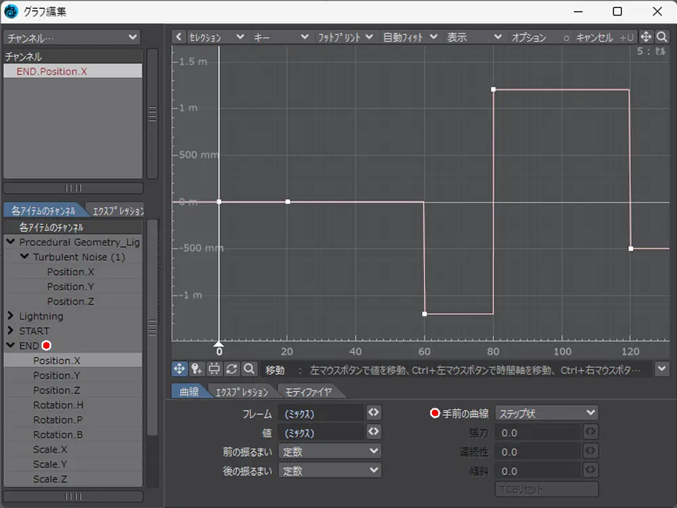
Task: Select the Add Key tool icon
Action: (197, 368)
